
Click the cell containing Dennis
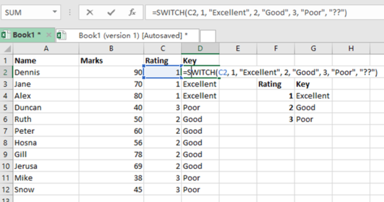tap(46, 72)
